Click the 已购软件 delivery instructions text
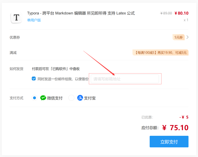The height and width of the screenshot is (157, 198). tap(56, 69)
